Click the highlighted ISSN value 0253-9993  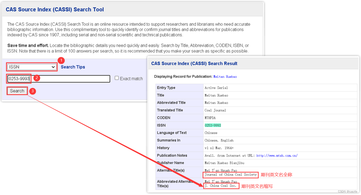tap(213, 125)
